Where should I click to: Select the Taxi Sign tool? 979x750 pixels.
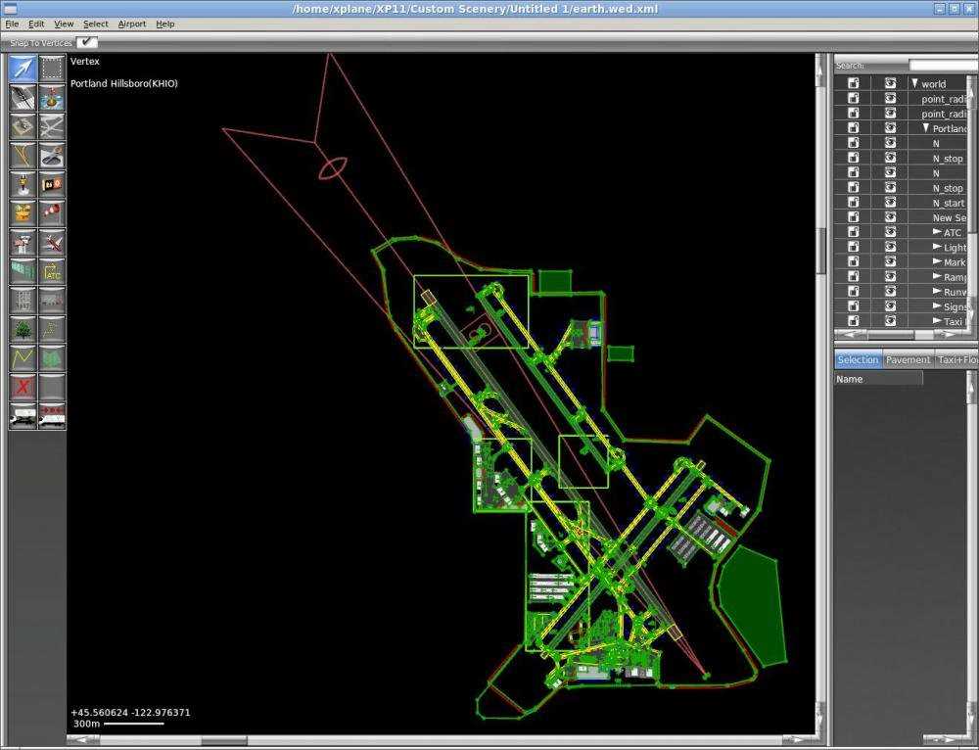(x=52, y=184)
